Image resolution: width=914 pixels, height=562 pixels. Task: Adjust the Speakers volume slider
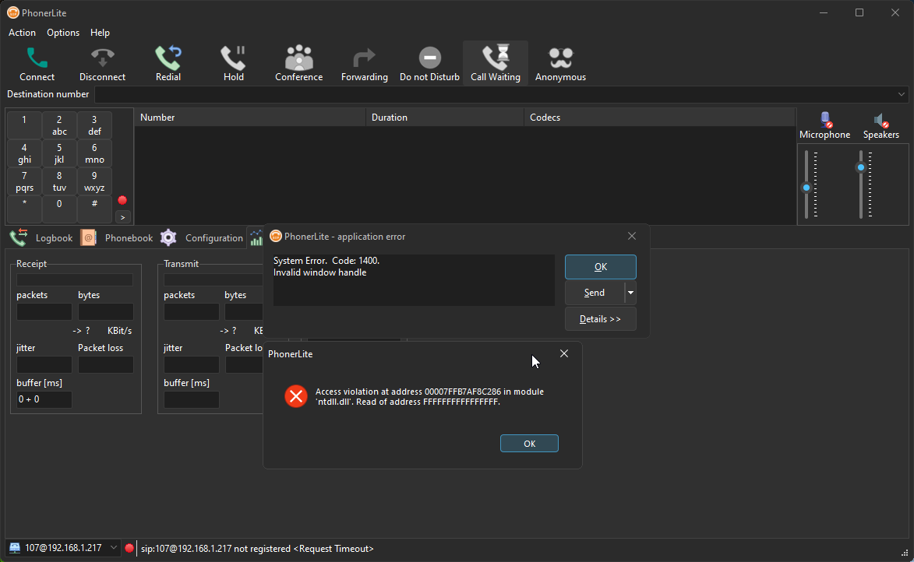point(861,168)
